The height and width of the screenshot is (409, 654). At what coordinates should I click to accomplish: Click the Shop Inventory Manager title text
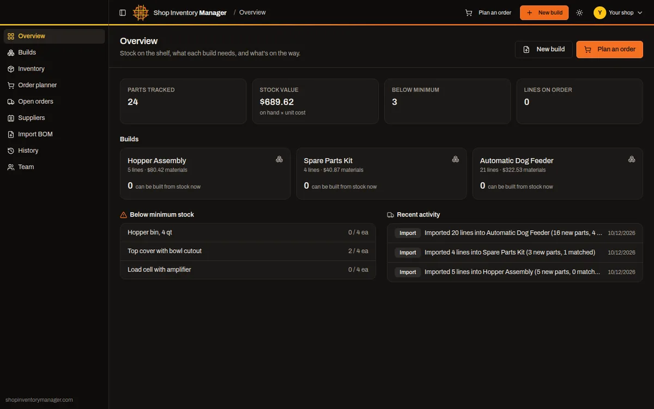tap(190, 13)
